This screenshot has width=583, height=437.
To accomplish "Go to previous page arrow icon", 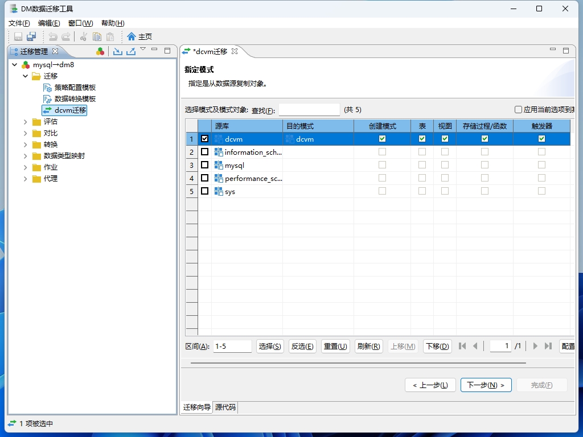I will (x=475, y=346).
